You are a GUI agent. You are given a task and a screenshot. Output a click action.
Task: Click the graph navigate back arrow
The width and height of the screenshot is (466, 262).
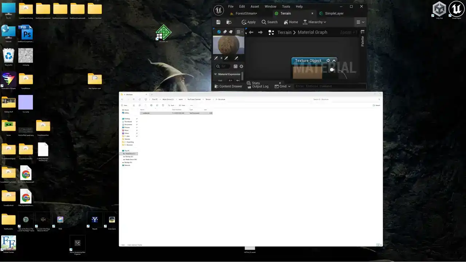[251, 32]
